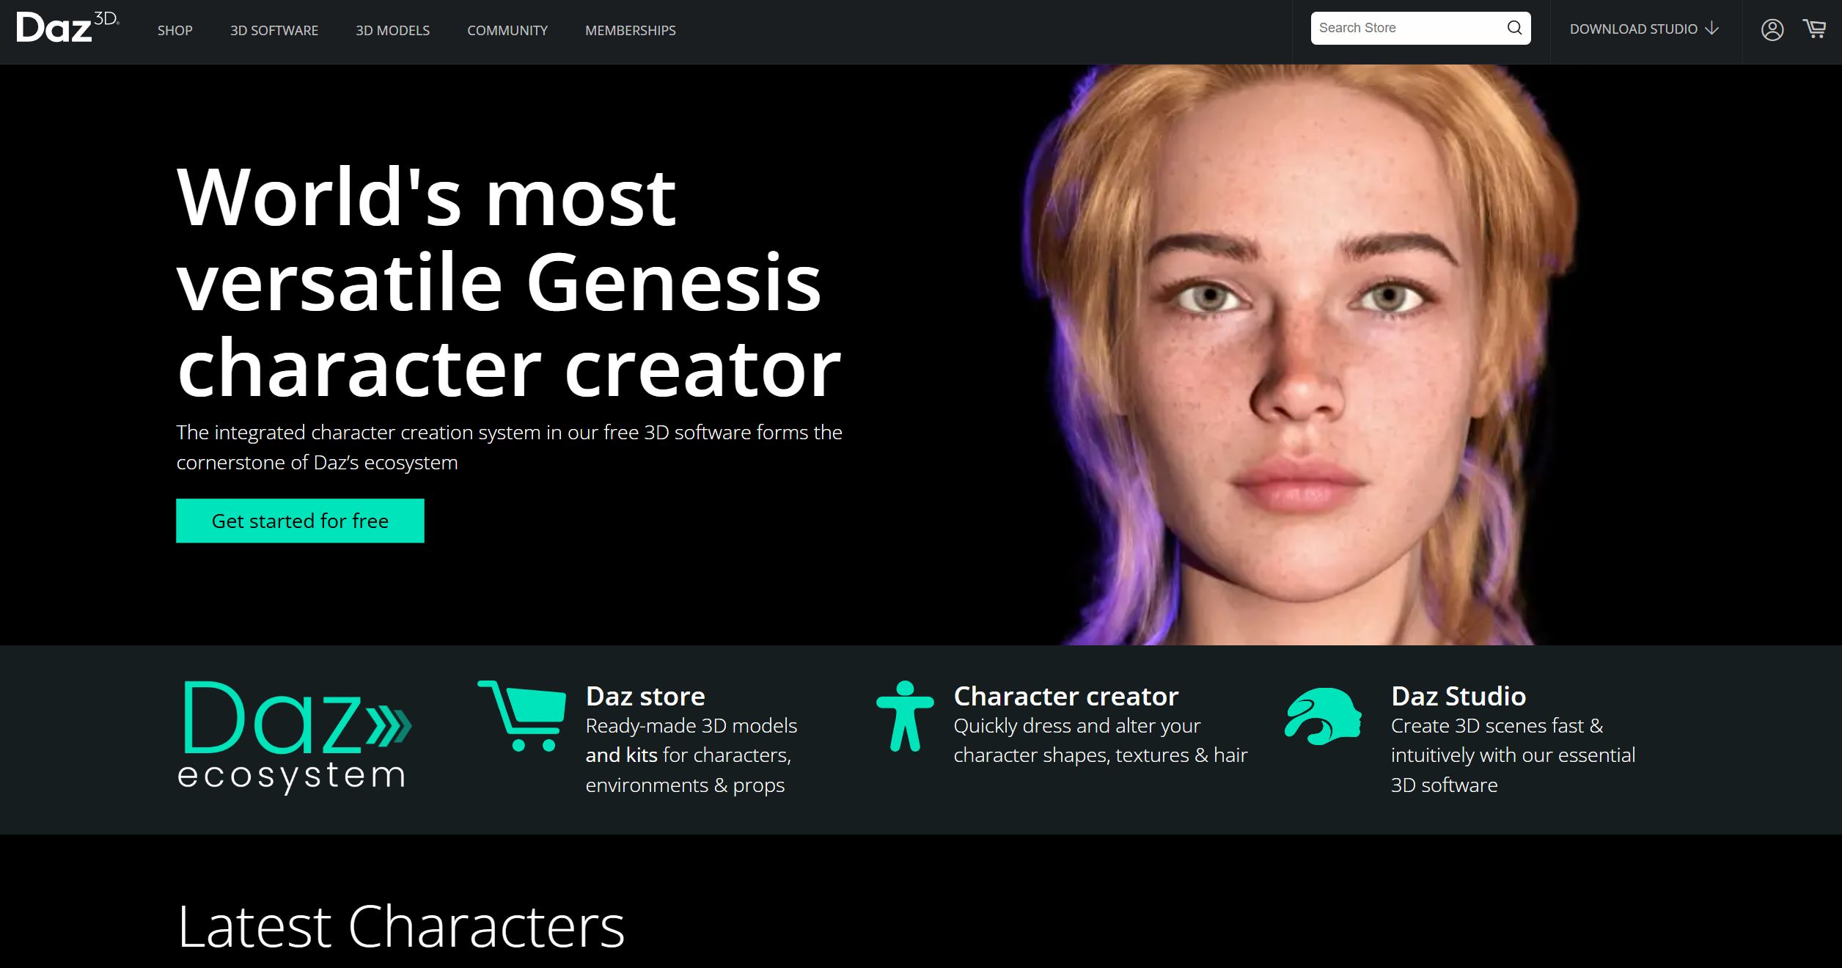Expand the 3D Models menu
Image resolution: width=1842 pixels, height=968 pixels.
[x=392, y=30]
